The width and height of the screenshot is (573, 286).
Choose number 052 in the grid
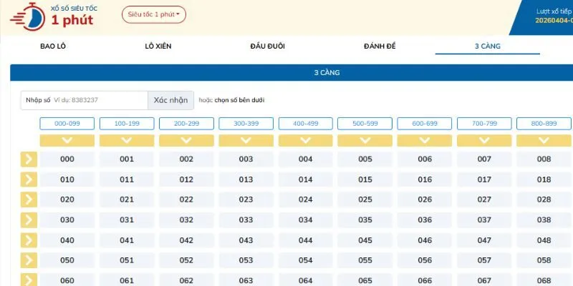coord(186,260)
